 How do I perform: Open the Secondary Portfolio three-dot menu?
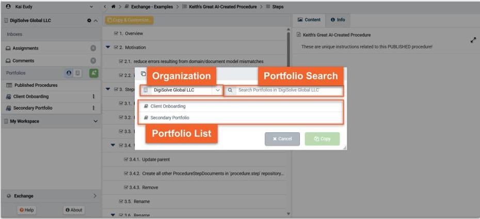coord(93,108)
